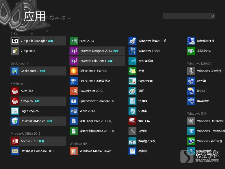Viewport: 225px width, 169px height.
Task: Open the Log KMSpico icon
Action: pos(15,111)
